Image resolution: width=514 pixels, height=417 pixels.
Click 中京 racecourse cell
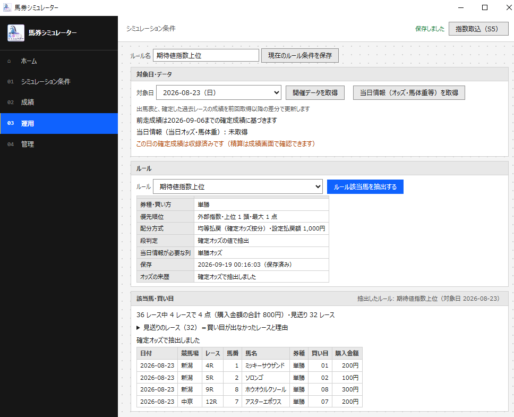click(x=190, y=402)
